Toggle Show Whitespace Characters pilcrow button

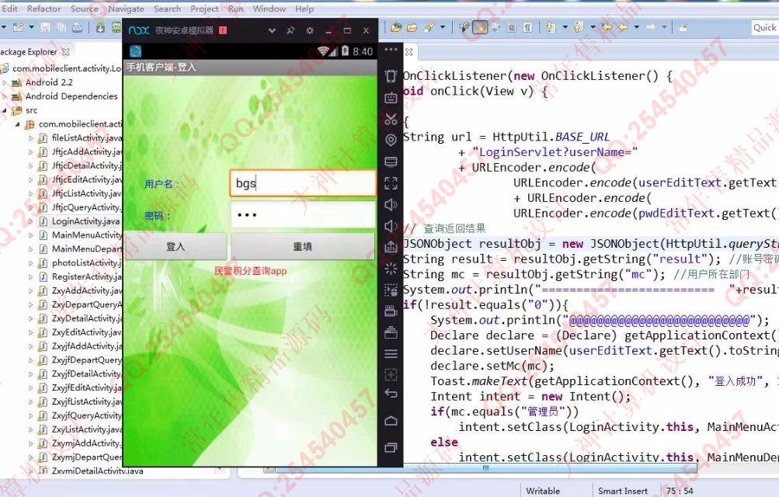(x=527, y=27)
